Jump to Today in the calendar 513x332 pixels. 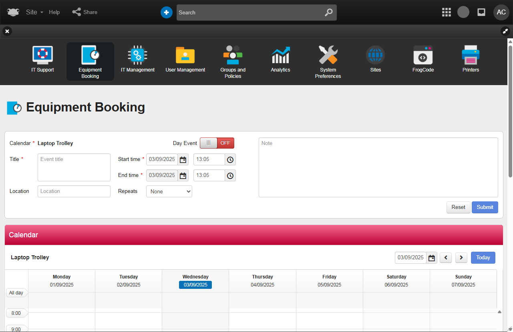(483, 258)
